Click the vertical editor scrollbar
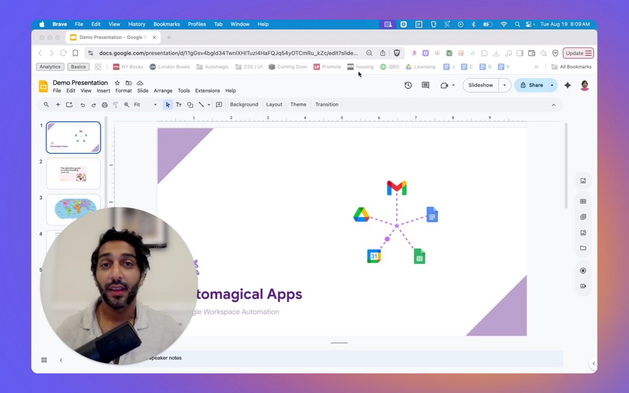The image size is (629, 393). [x=566, y=166]
